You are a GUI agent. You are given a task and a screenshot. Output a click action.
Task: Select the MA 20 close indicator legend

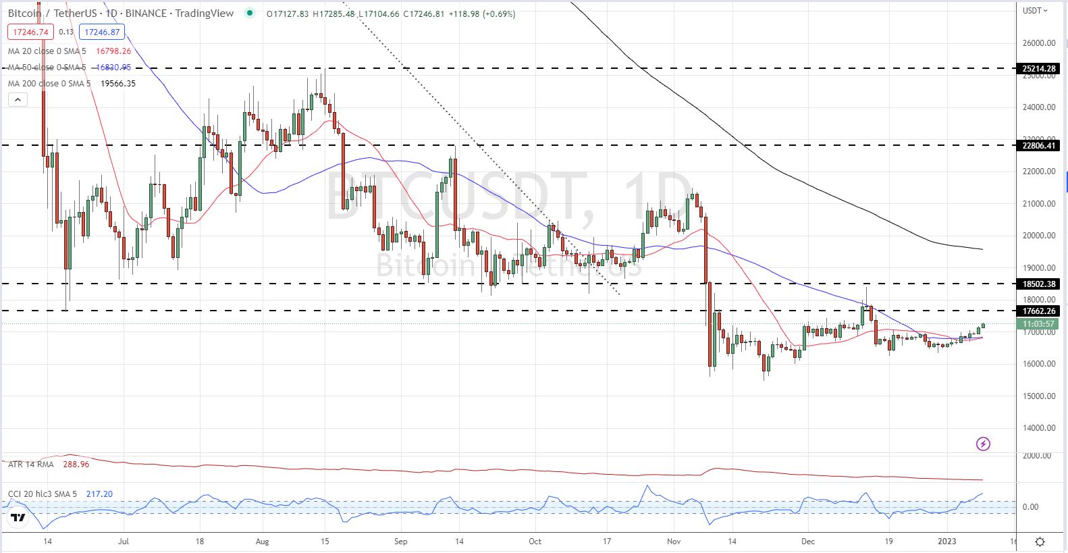click(x=47, y=51)
